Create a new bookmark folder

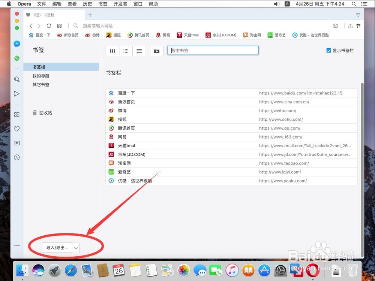coord(157,51)
